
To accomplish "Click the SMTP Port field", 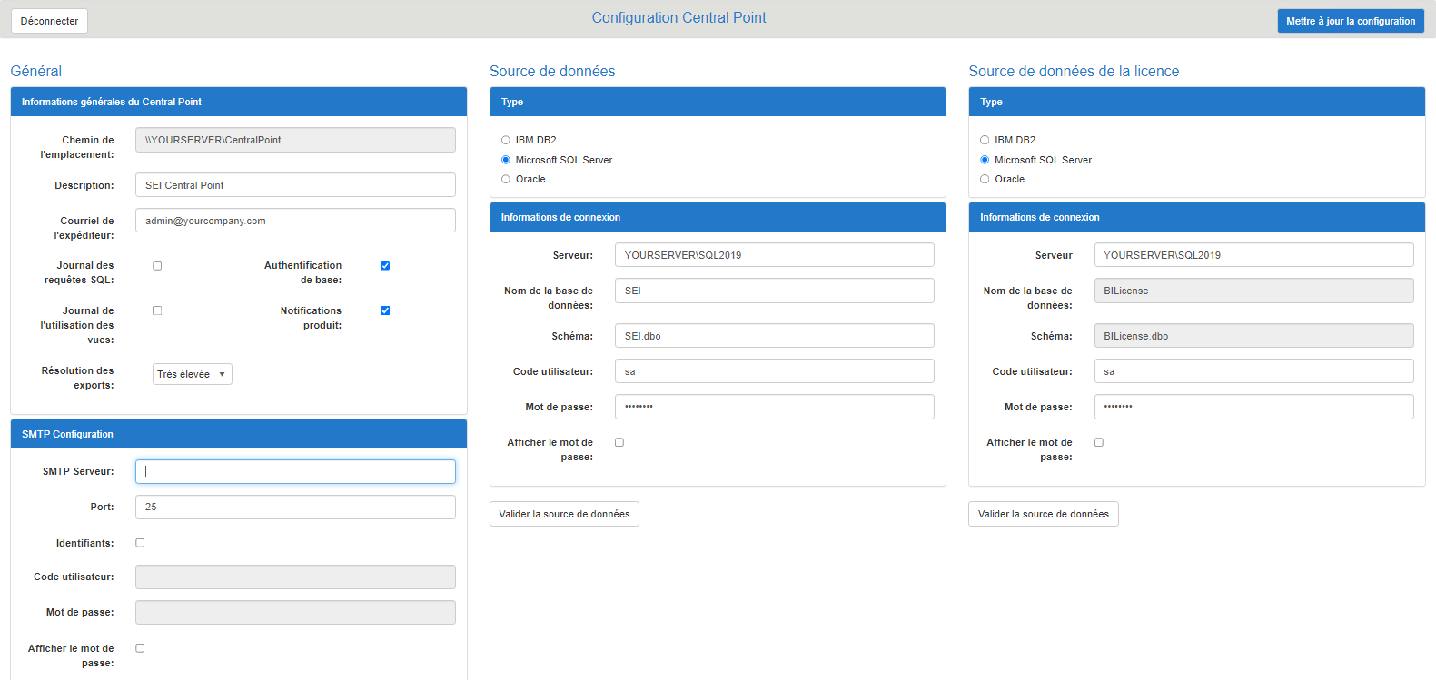I will pyautogui.click(x=295, y=507).
